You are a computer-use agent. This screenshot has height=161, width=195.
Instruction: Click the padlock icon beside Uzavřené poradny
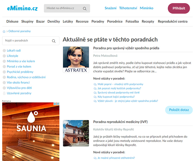[4, 93]
